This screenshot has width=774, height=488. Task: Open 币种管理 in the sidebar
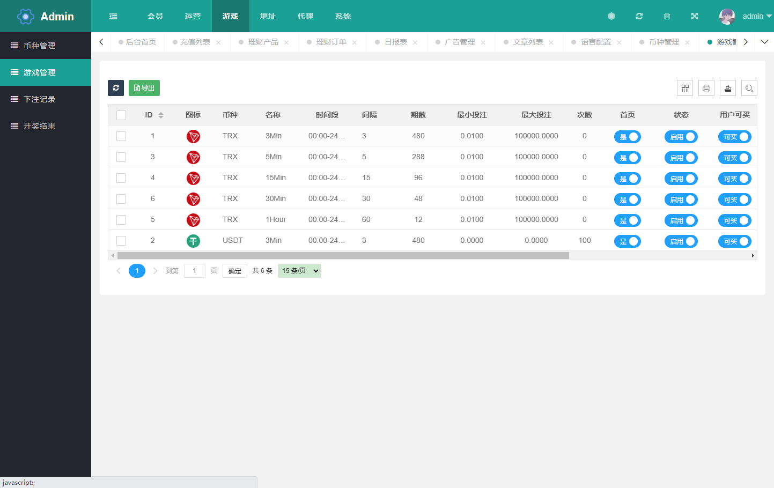[x=46, y=46]
